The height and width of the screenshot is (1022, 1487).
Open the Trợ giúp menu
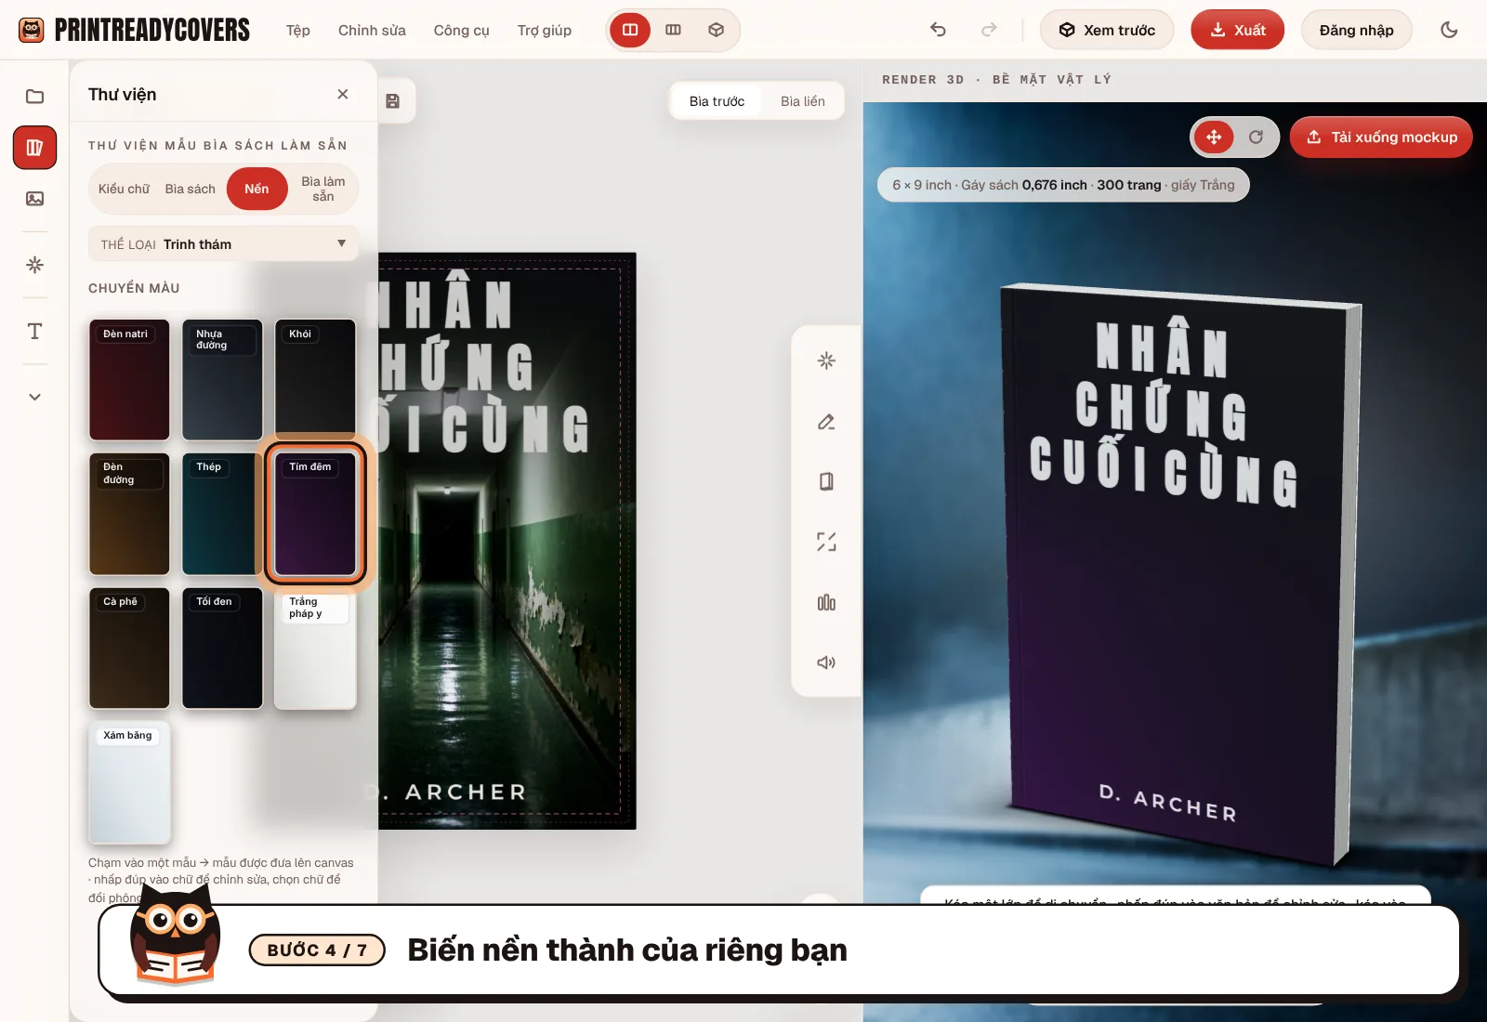click(x=545, y=30)
